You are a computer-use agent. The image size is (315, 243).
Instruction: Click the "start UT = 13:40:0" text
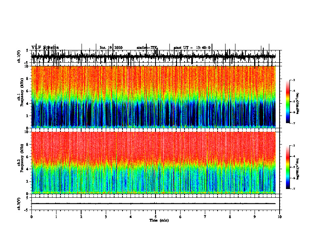click(192, 48)
